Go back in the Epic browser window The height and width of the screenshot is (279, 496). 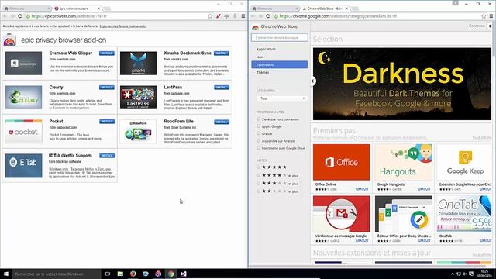(5, 16)
